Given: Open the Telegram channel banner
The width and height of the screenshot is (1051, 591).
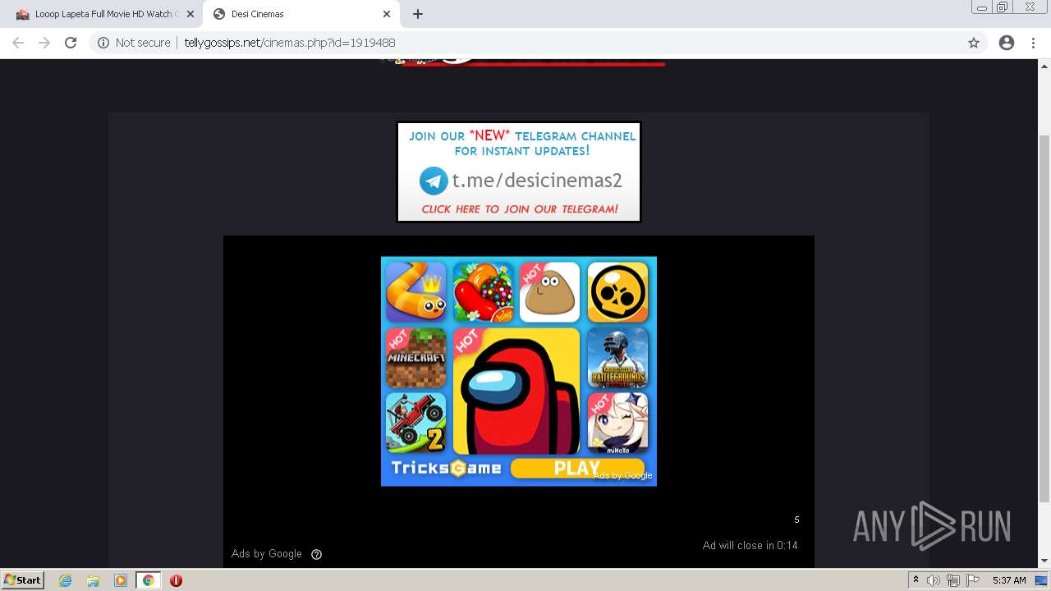Looking at the screenshot, I should coord(519,172).
